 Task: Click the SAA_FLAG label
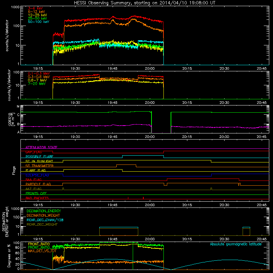33,179
